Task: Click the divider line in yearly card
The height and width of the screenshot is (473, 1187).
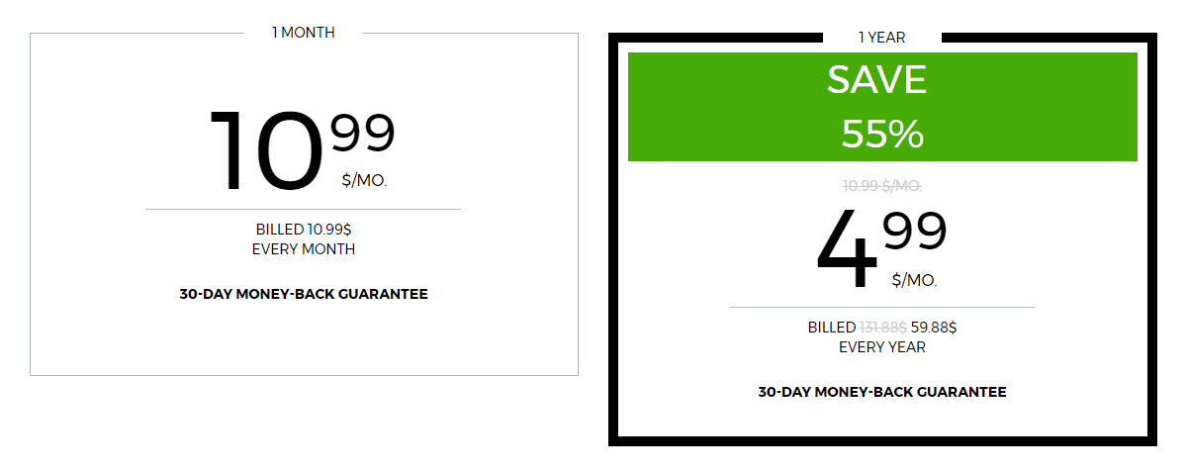Action: point(882,308)
